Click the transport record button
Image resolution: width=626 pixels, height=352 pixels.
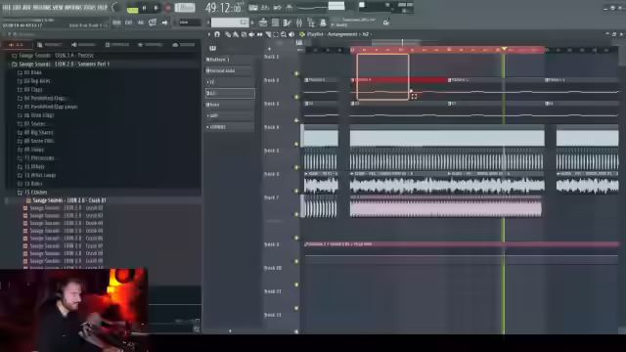(168, 8)
